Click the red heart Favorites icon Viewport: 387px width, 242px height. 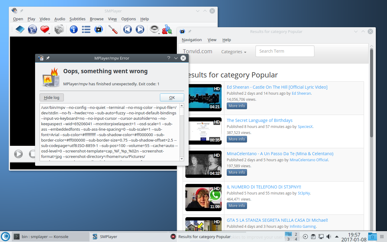44,29
